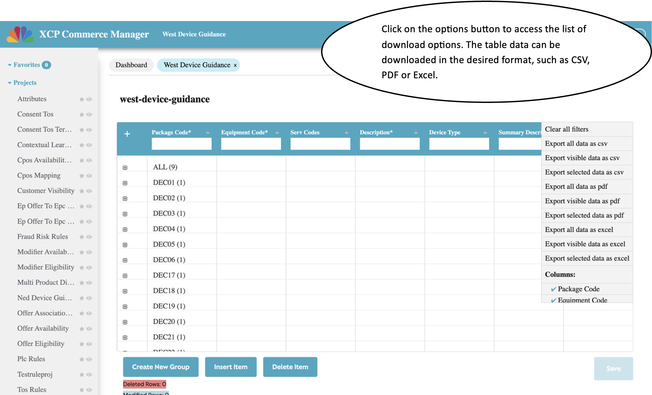
Task: Expand the DEC18 (1) group row
Action: tap(125, 291)
